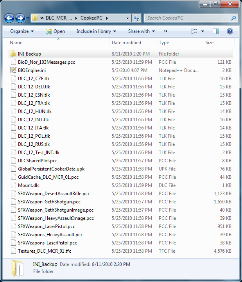Click the Mount.dlc file icon
Image resolution: width=242 pixels, height=282 pixels.
coord(13,185)
